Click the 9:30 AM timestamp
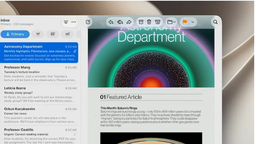This screenshot has width=256, height=144. 71,67
